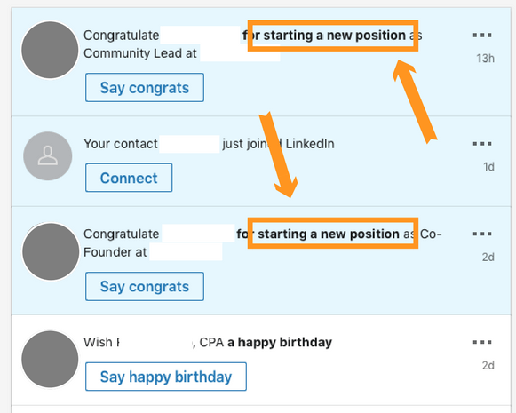Click the 13h timestamp

point(486,59)
